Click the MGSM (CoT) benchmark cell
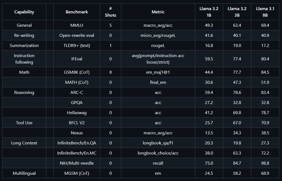This screenshot has width=282, height=181. point(77,173)
